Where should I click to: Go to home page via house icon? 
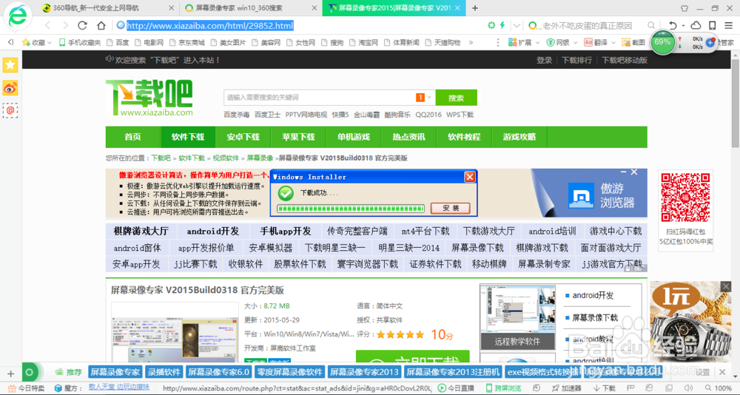pos(101,25)
